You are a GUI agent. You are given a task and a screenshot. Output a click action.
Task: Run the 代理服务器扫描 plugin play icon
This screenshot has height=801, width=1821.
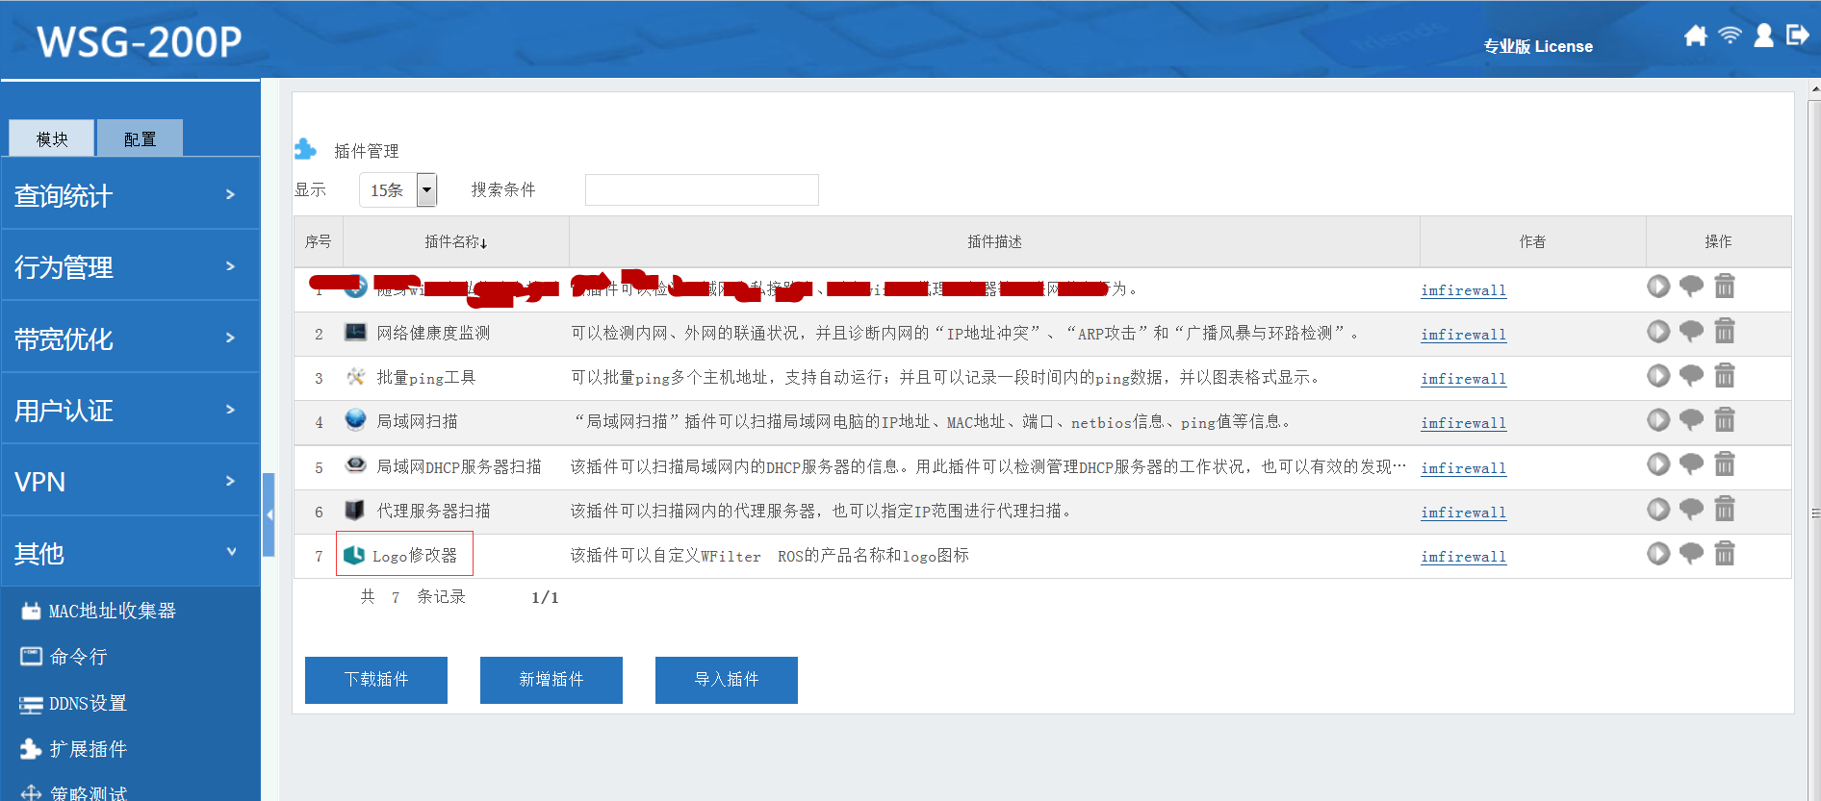point(1657,510)
